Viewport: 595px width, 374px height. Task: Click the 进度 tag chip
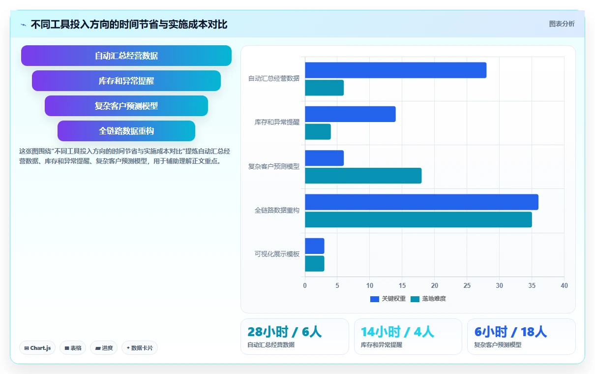[x=104, y=348]
